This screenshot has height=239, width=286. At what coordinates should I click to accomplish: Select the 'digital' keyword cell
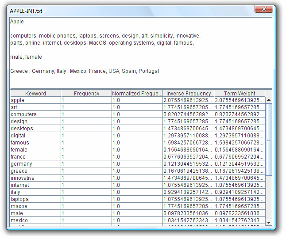coord(36,137)
